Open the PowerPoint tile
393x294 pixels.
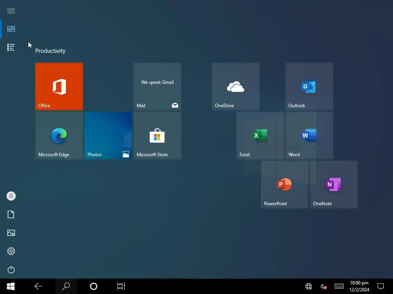(285, 185)
